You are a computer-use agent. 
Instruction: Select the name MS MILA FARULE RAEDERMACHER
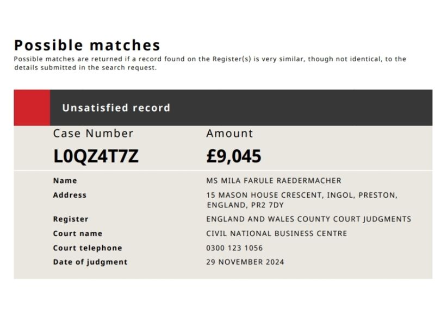pyautogui.click(x=274, y=181)
